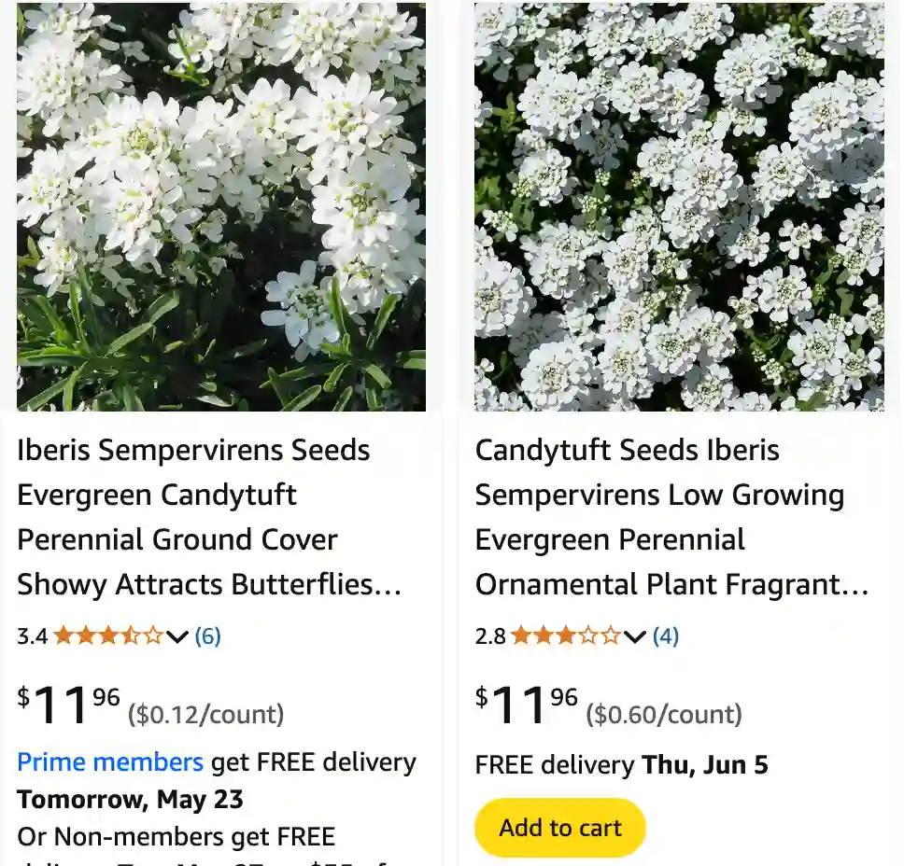Expand the 3.4 rating breakdown chevron
Viewport: 904px width, 866px height.
pos(177,637)
